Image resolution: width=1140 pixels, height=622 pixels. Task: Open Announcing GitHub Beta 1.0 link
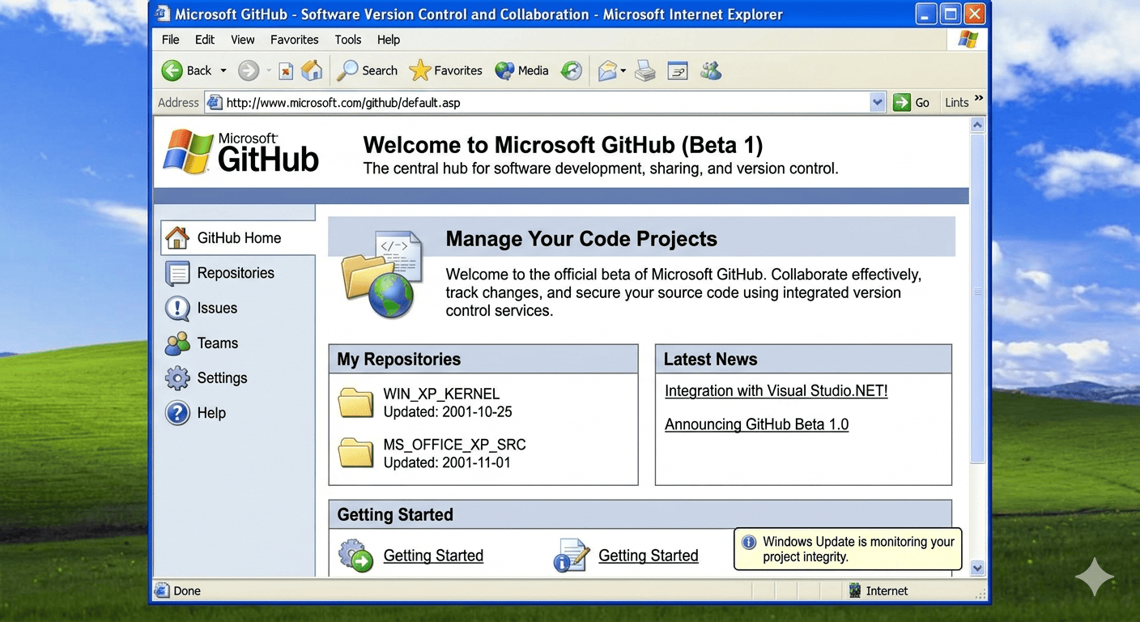tap(756, 425)
